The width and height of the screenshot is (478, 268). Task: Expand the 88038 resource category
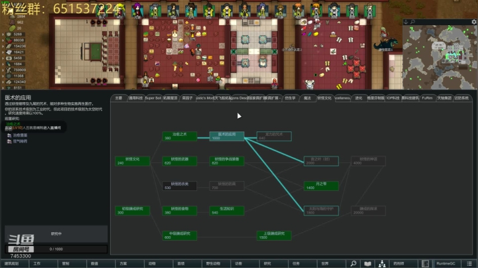click(3, 40)
